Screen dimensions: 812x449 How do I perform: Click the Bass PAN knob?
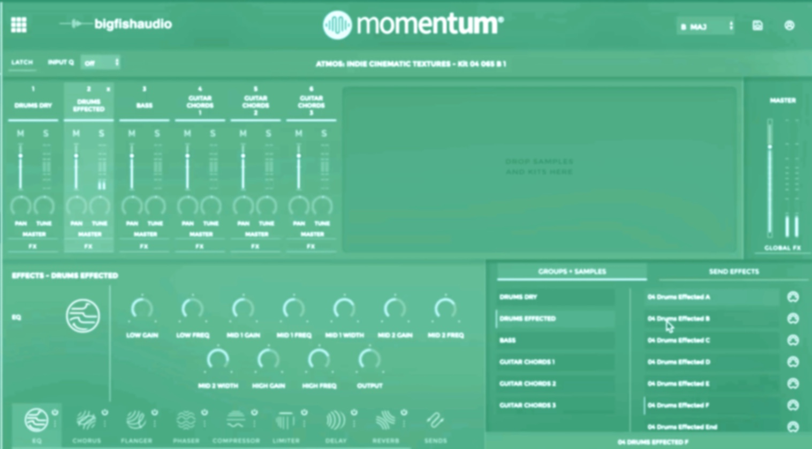click(132, 207)
